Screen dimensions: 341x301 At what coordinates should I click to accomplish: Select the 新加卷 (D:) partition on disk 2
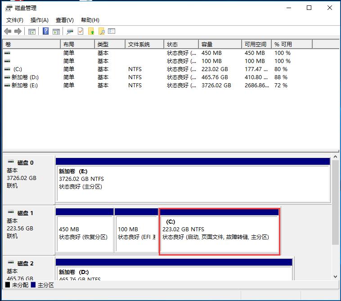pyautogui.click(x=174, y=270)
